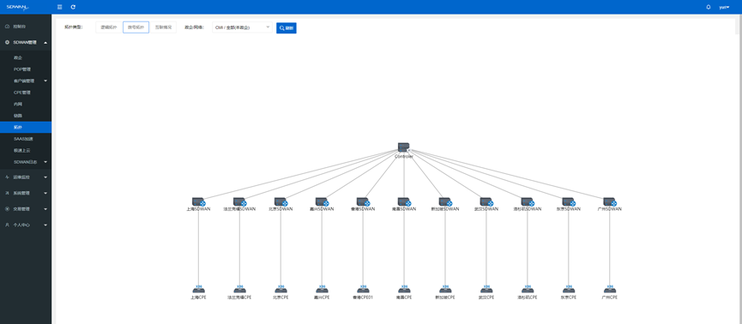Click the 北京CPE device icon

(x=281, y=290)
